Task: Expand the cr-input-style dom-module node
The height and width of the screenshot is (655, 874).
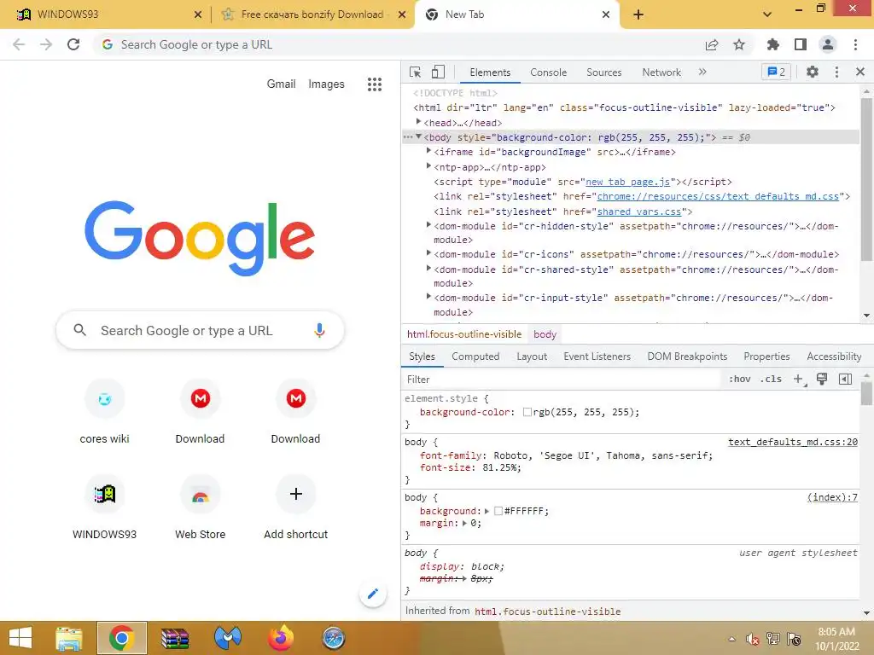Action: click(x=428, y=297)
